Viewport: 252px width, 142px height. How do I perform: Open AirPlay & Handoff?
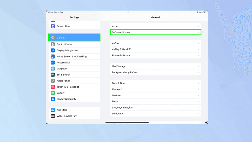[x=155, y=49]
